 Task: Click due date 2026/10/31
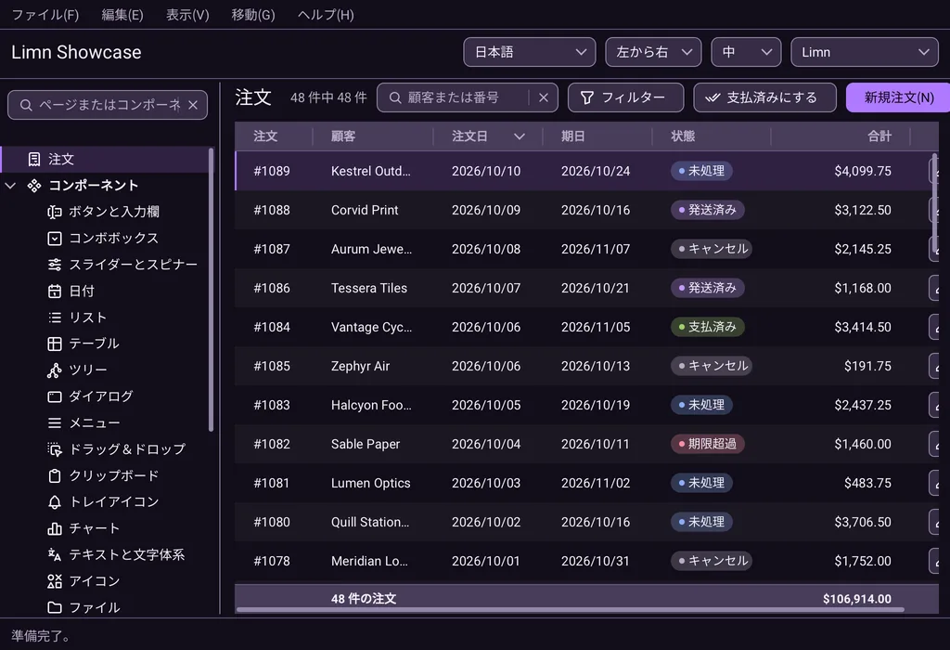click(595, 562)
